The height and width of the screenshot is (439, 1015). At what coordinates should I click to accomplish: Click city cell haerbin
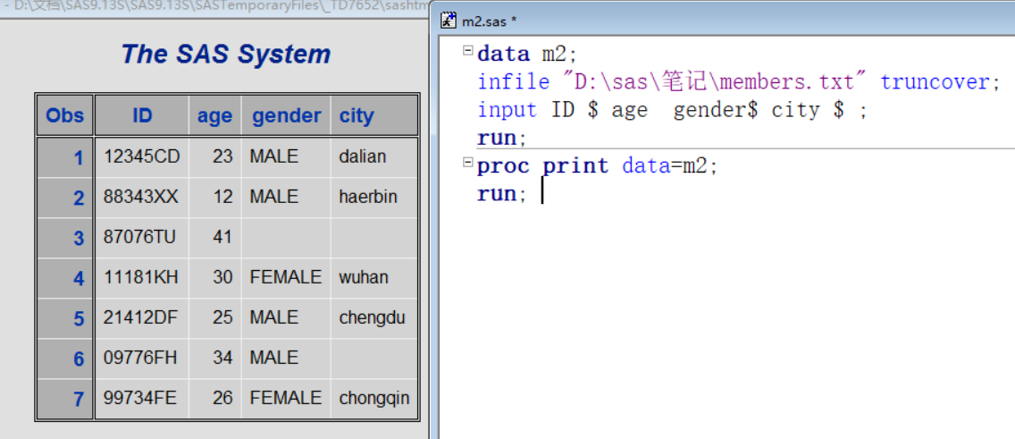[x=374, y=197]
